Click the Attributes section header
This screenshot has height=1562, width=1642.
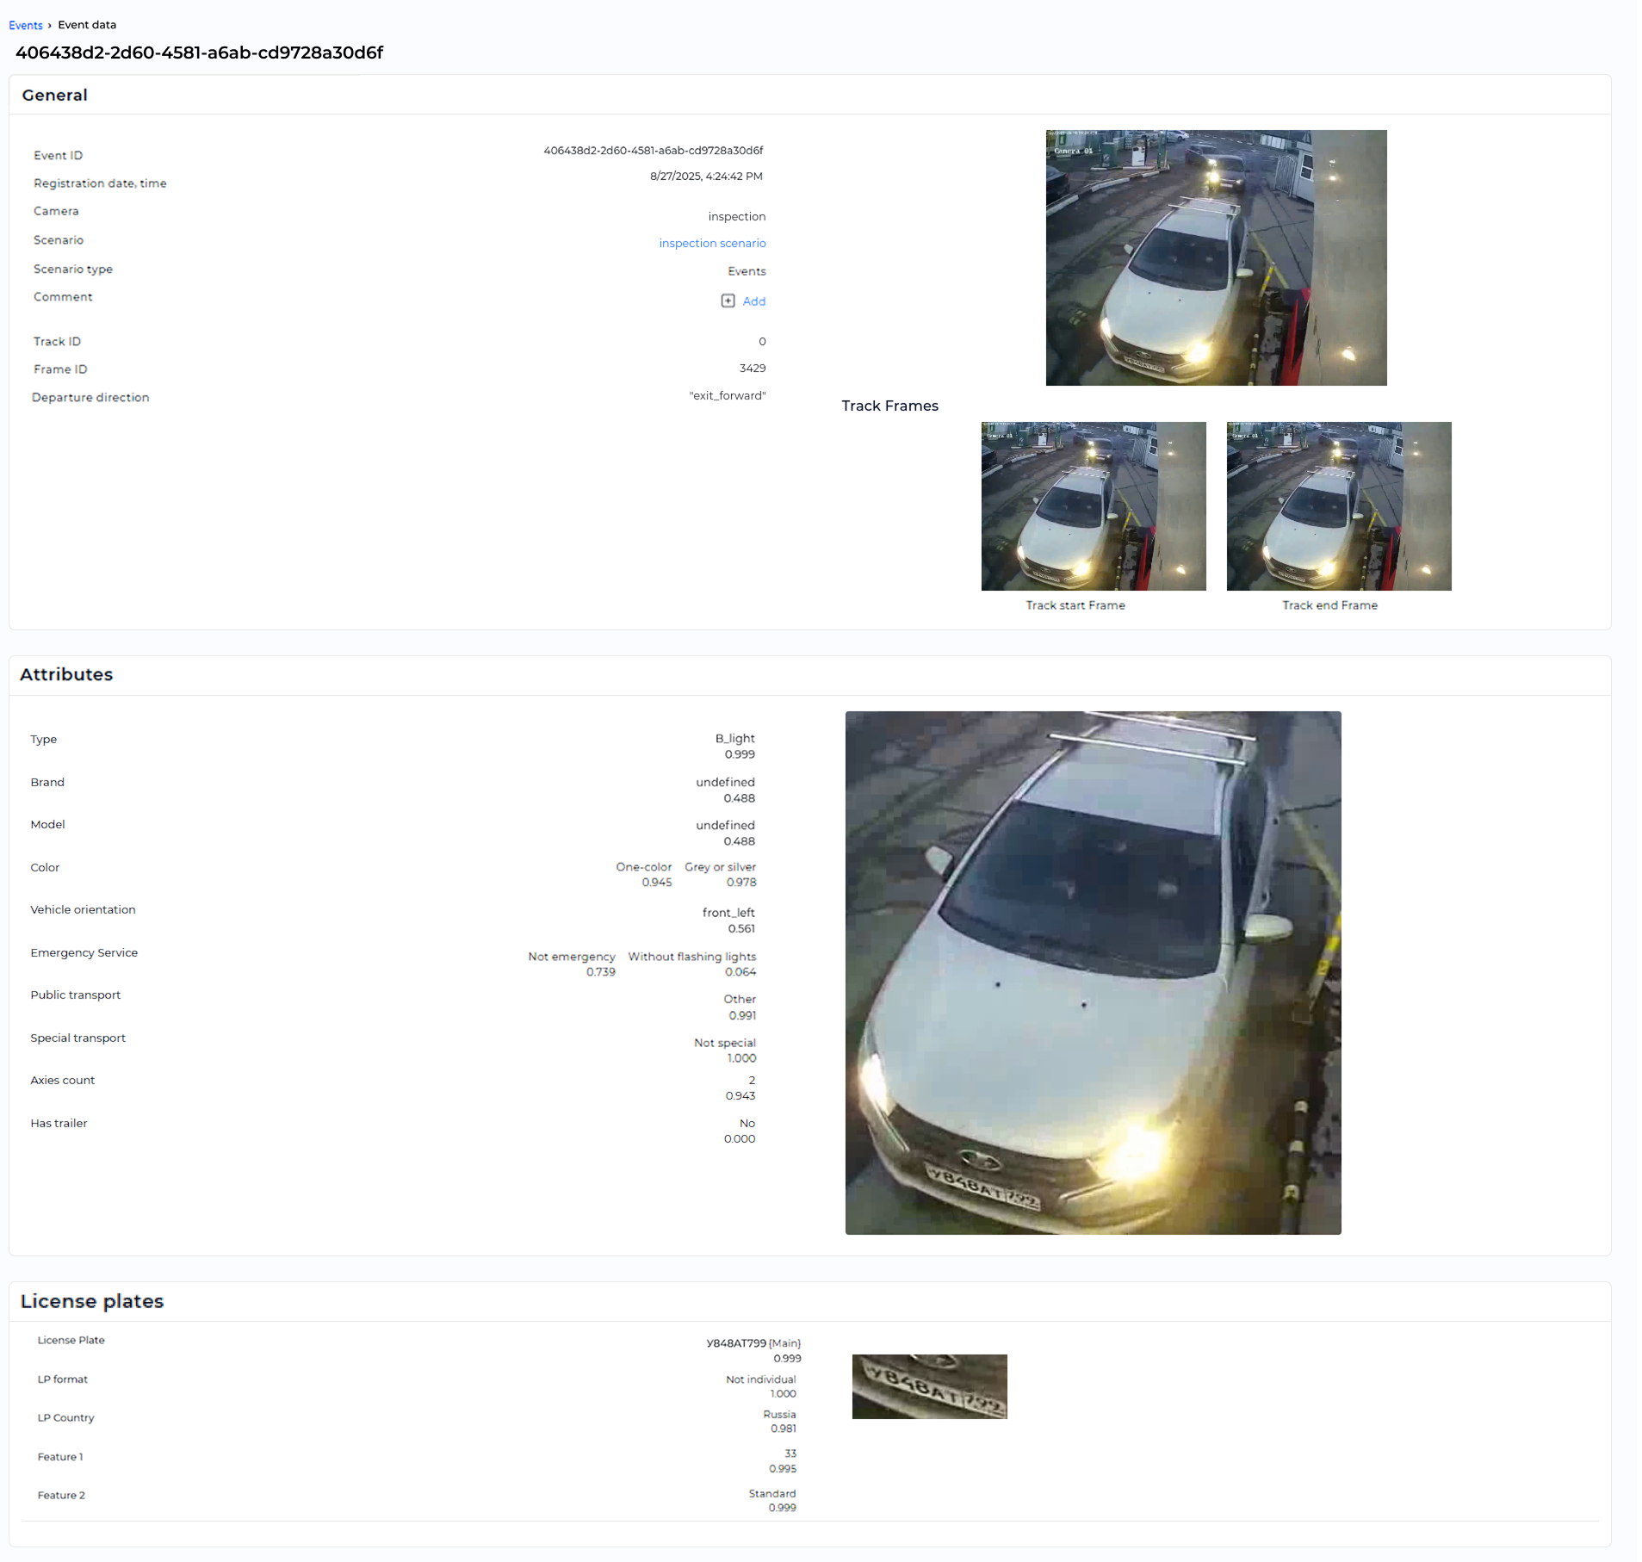click(x=66, y=675)
